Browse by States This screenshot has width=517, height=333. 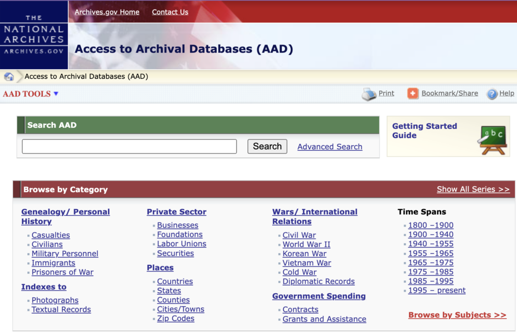coord(169,291)
